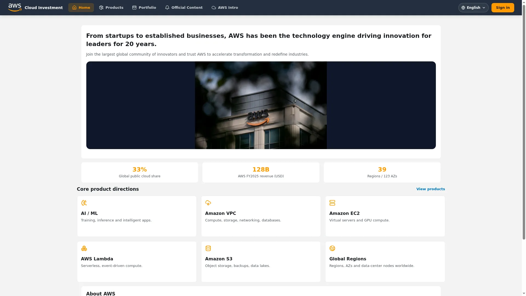The width and height of the screenshot is (526, 296).
Task: Click the Global Regions globe icon
Action: point(332,248)
